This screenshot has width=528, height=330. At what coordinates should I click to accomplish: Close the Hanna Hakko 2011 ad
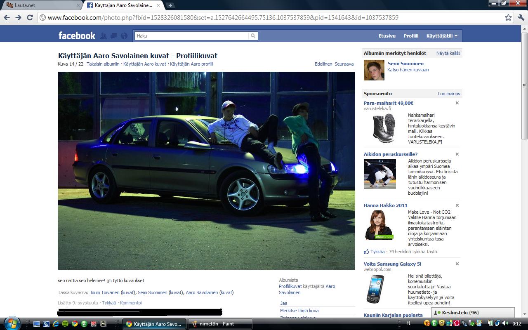457,205
